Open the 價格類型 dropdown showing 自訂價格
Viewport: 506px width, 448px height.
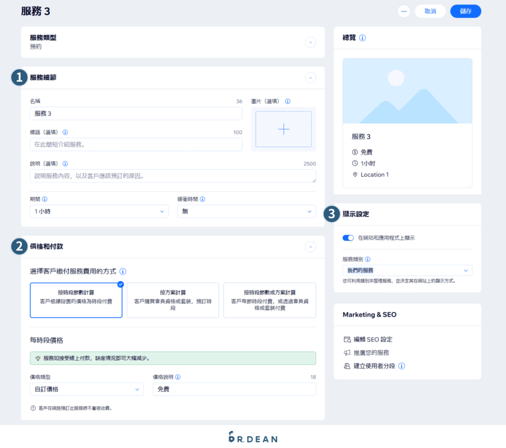click(x=86, y=389)
